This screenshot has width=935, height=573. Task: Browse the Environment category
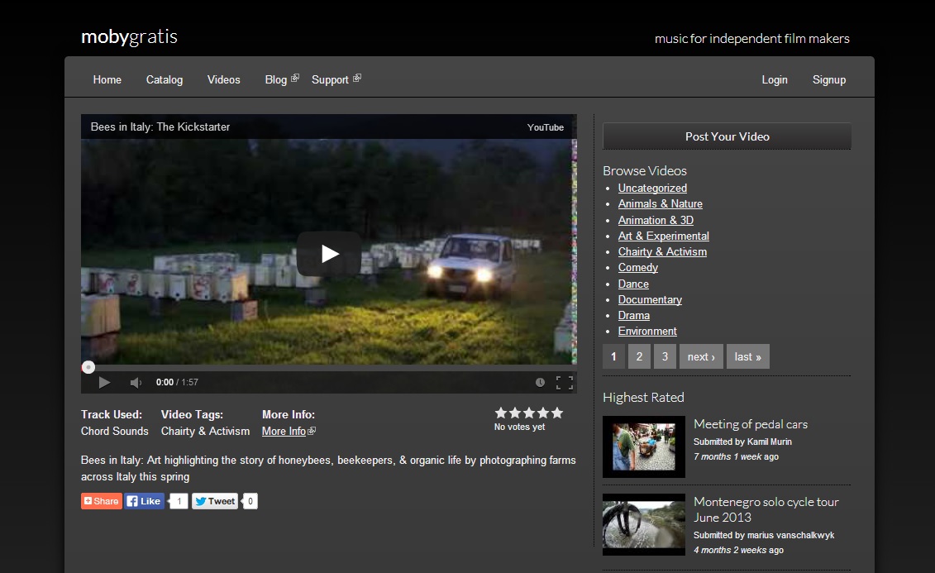647,331
